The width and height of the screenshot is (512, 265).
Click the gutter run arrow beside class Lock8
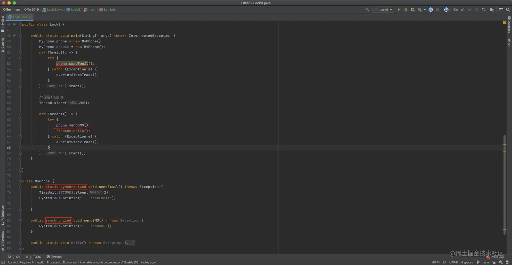click(x=14, y=24)
